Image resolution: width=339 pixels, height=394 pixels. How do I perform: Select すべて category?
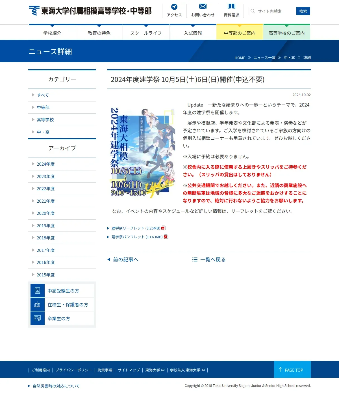62,95
